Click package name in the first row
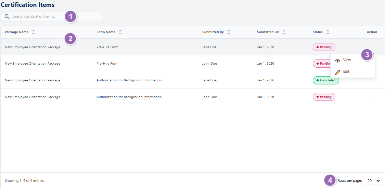The image size is (385, 189). click(x=33, y=47)
